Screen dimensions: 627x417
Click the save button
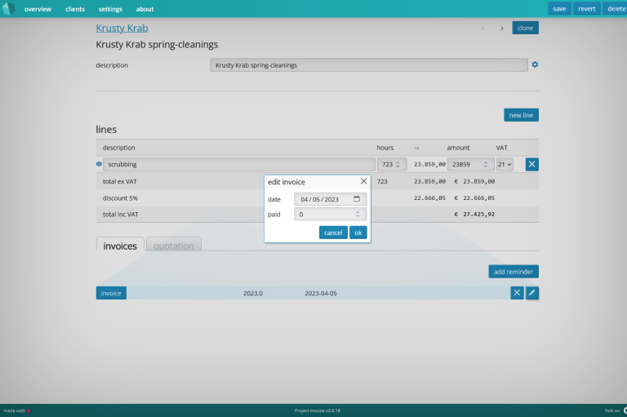tap(559, 8)
